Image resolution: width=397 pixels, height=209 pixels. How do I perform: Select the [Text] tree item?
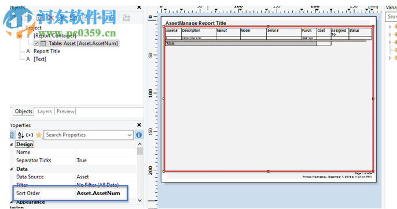tap(40, 59)
